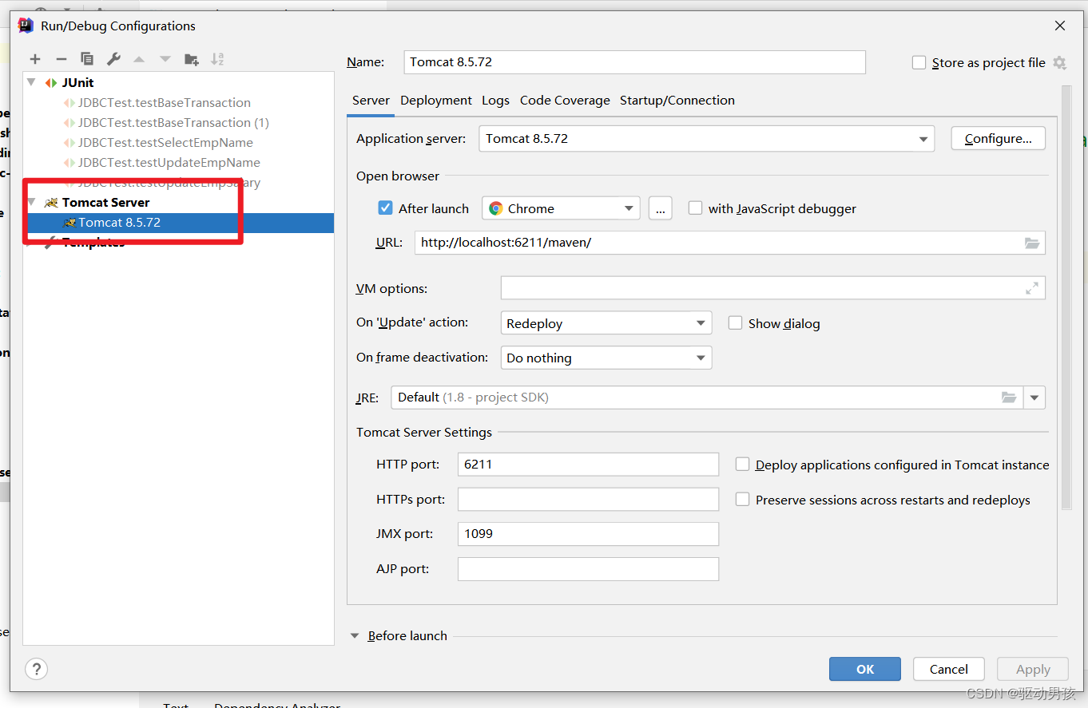Click the OK button
The width and height of the screenshot is (1088, 708).
[x=865, y=669]
